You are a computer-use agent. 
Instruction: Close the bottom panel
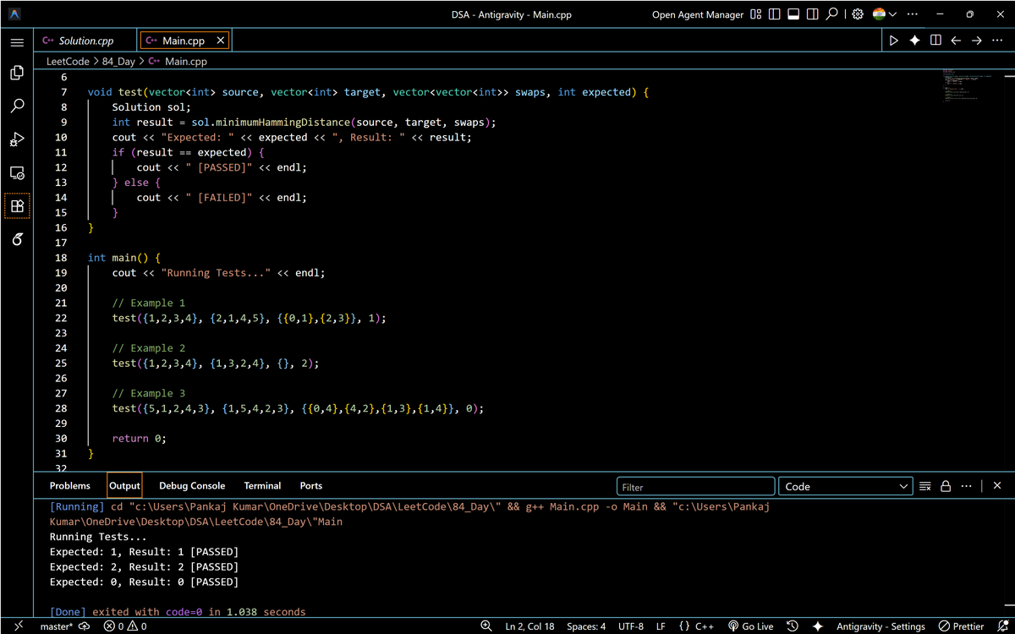tap(997, 486)
